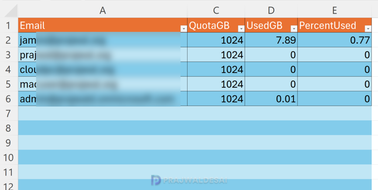This screenshot has height=190, width=378.
Task: Select row 9 header
Action: 9,143
